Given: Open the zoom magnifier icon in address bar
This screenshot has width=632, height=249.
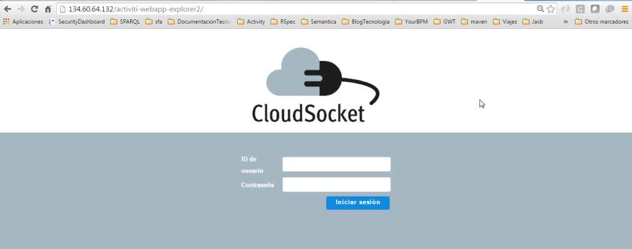Looking at the screenshot, I should pyautogui.click(x=541, y=9).
